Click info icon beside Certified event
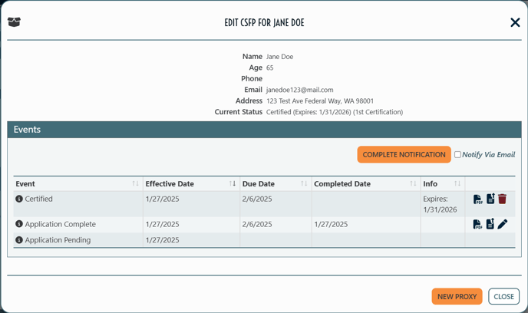This screenshot has width=528, height=313. pos(19,199)
